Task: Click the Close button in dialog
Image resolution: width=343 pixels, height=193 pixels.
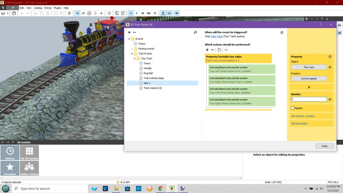Action: (324, 146)
